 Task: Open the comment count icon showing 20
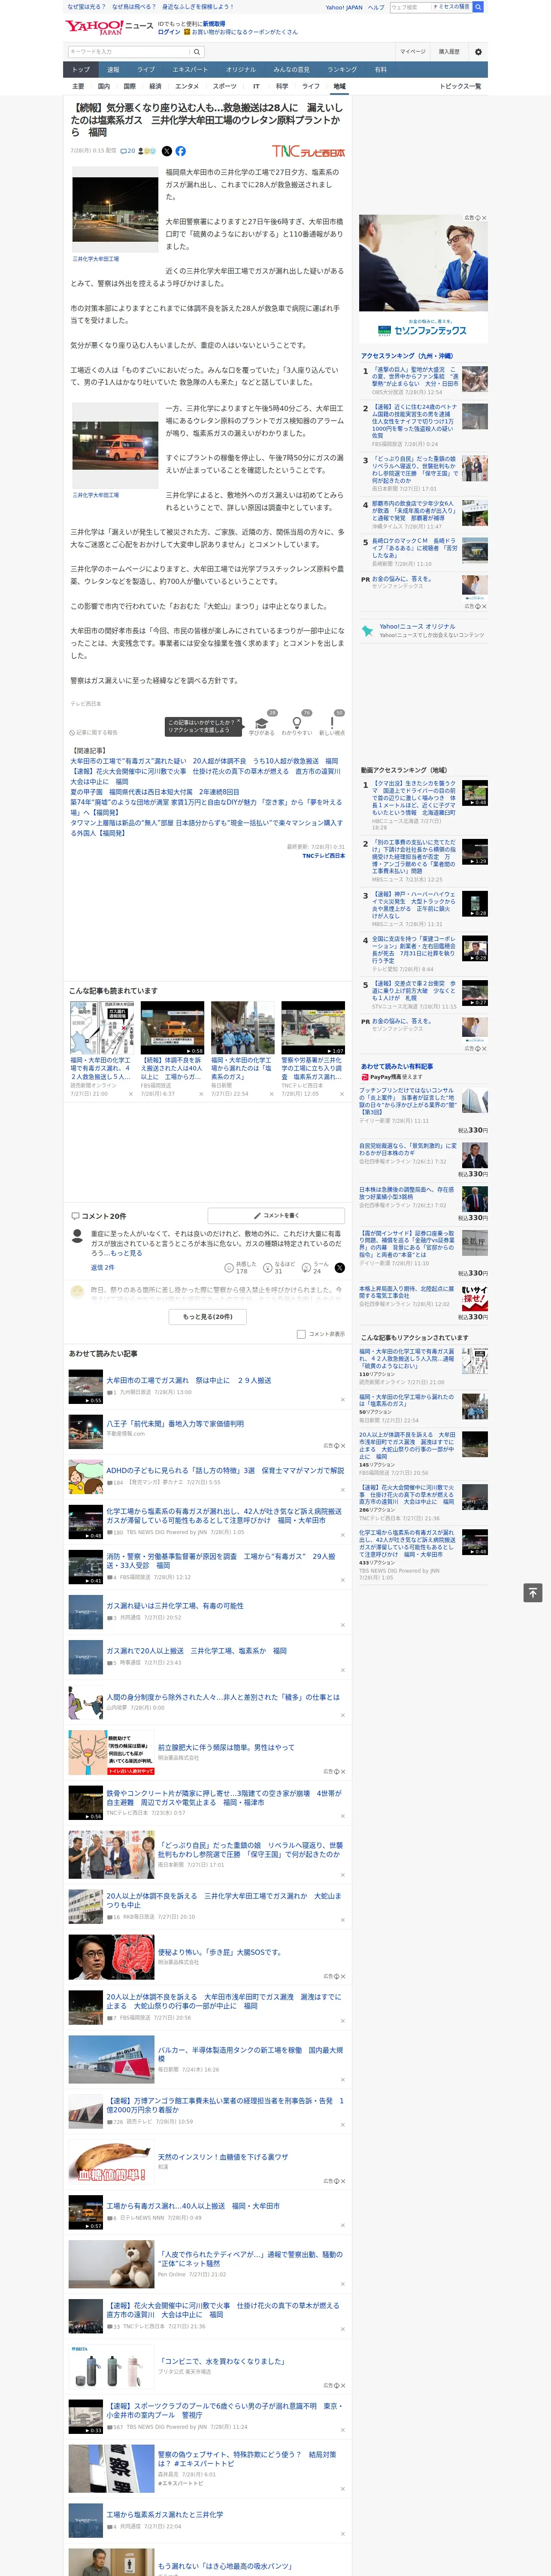pyautogui.click(x=127, y=151)
